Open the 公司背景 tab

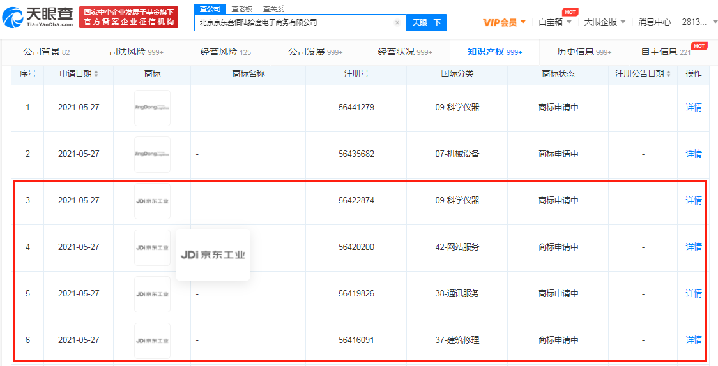click(46, 52)
